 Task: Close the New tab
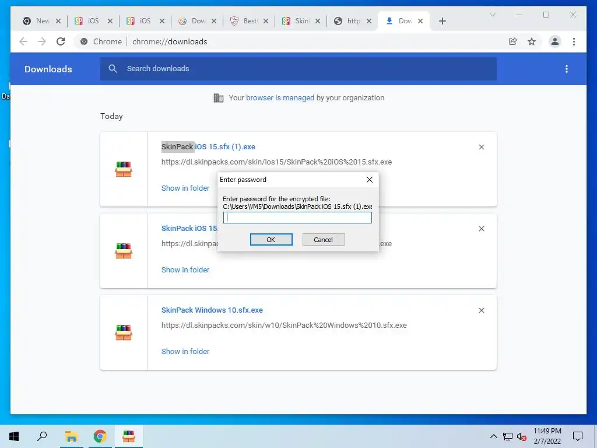click(x=58, y=21)
